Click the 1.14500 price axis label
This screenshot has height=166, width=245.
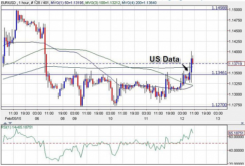pos(235,31)
